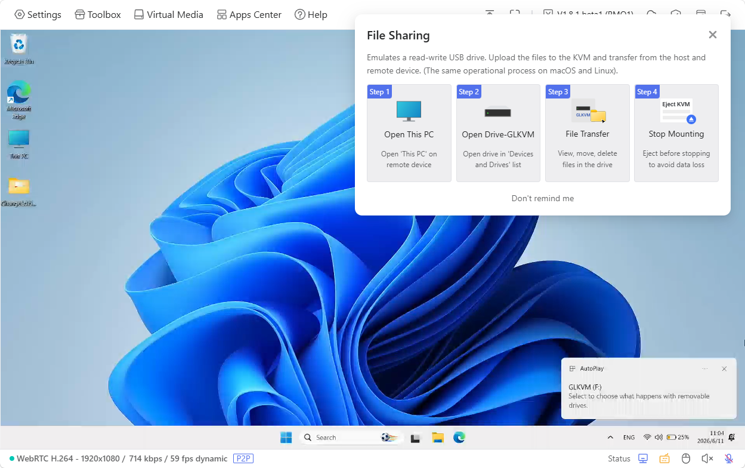Open the Virtual Media menu
745x468 pixels.
coord(168,14)
